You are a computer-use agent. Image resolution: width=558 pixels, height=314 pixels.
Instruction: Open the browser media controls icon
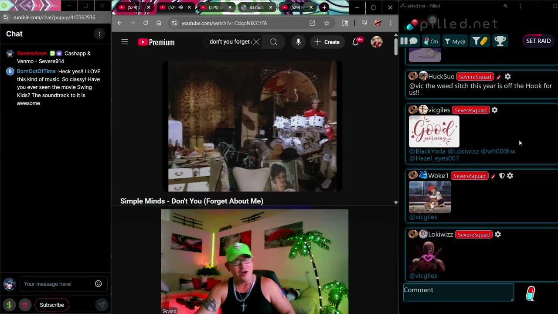point(364,23)
